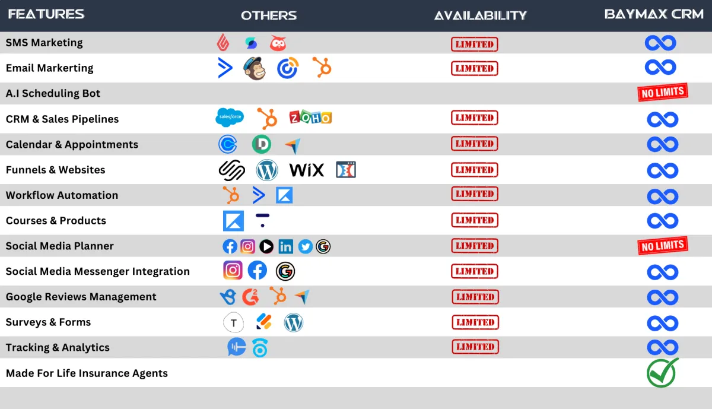This screenshot has height=409, width=712.
Task: Click the NO LIMITS stamp for A.I Scheduling Bot
Action: [x=663, y=93]
